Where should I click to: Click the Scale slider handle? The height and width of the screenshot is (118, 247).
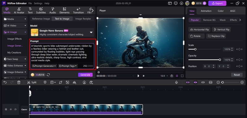(x=195, y=49)
